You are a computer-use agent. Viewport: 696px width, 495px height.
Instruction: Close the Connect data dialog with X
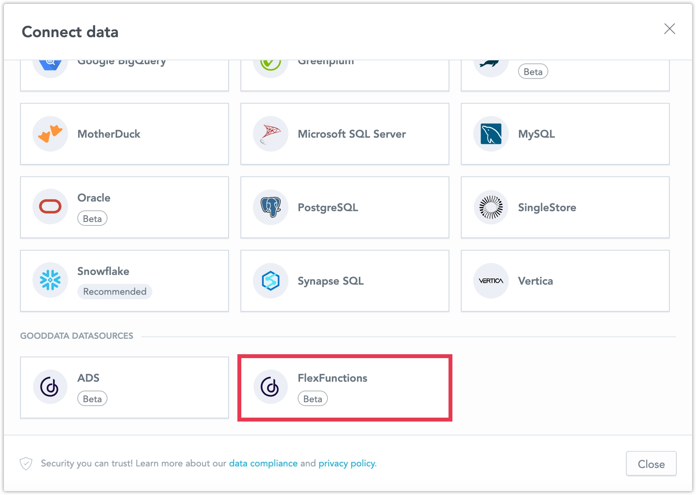pyautogui.click(x=670, y=29)
